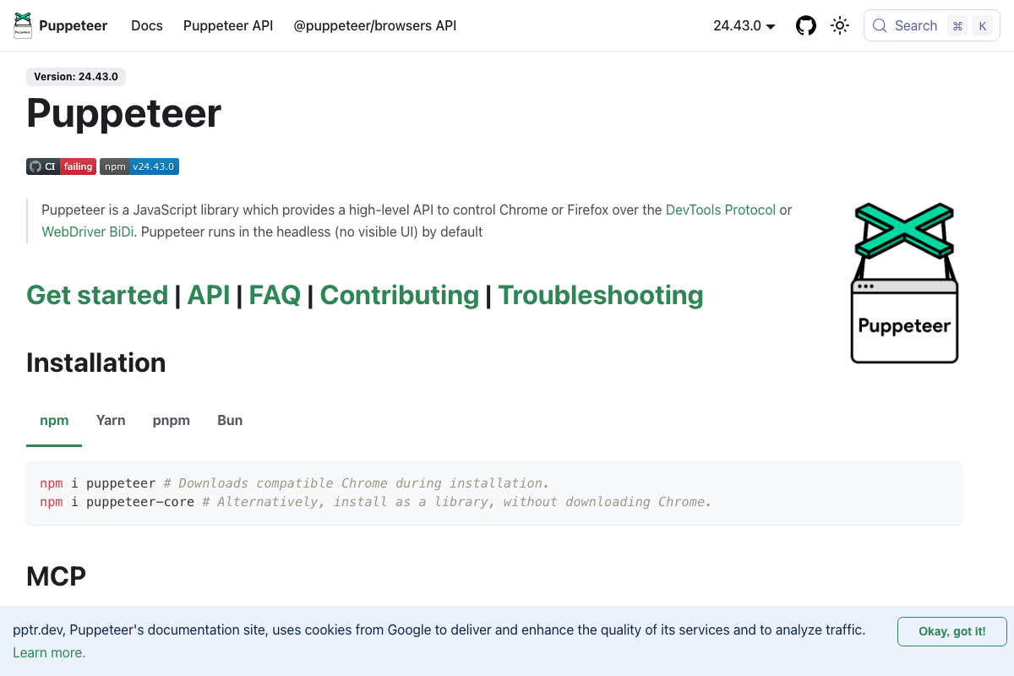Click the Puppeteer brand text in navbar

tap(74, 25)
